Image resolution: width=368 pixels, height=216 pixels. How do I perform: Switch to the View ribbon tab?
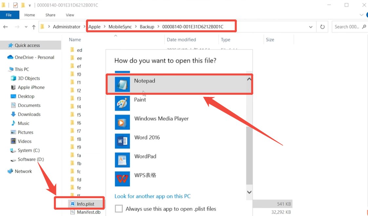tap(70, 15)
